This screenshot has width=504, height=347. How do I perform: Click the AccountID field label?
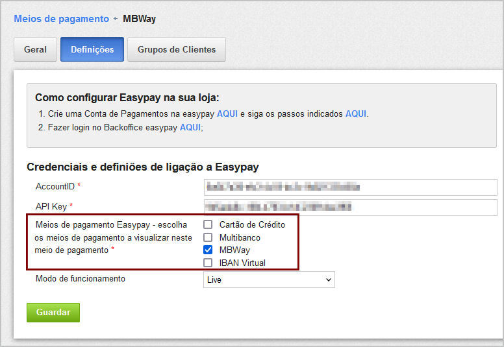pos(55,187)
